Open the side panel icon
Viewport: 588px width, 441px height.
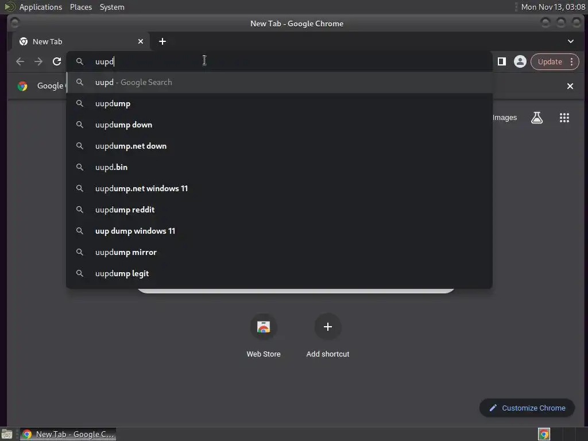pos(502,61)
